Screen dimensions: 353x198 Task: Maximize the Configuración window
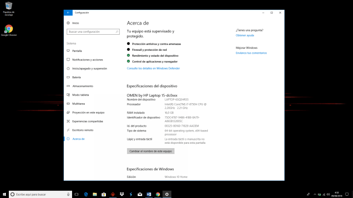272,13
